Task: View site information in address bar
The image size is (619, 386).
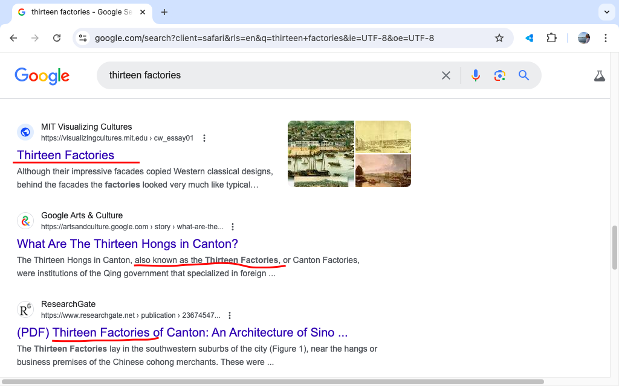Action: click(x=83, y=38)
